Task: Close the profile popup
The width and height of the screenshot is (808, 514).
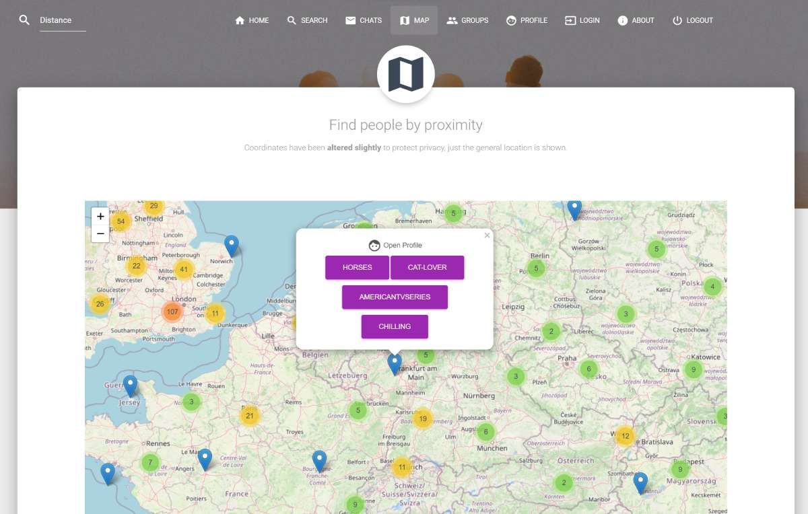Action: [x=487, y=235]
